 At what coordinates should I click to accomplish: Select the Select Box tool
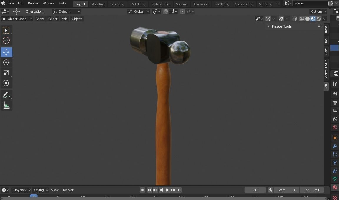pos(6,31)
